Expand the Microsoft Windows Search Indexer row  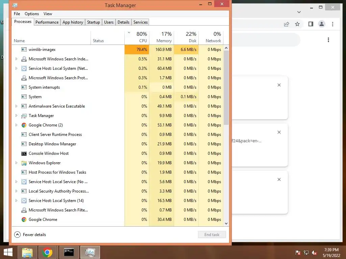coord(16,59)
